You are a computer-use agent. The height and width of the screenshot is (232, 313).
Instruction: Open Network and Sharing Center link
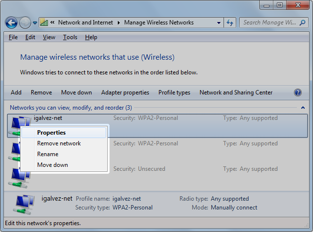[x=236, y=93]
